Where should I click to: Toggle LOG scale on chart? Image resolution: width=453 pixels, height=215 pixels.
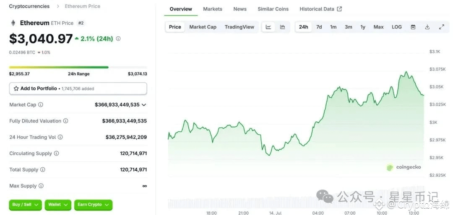397,27
